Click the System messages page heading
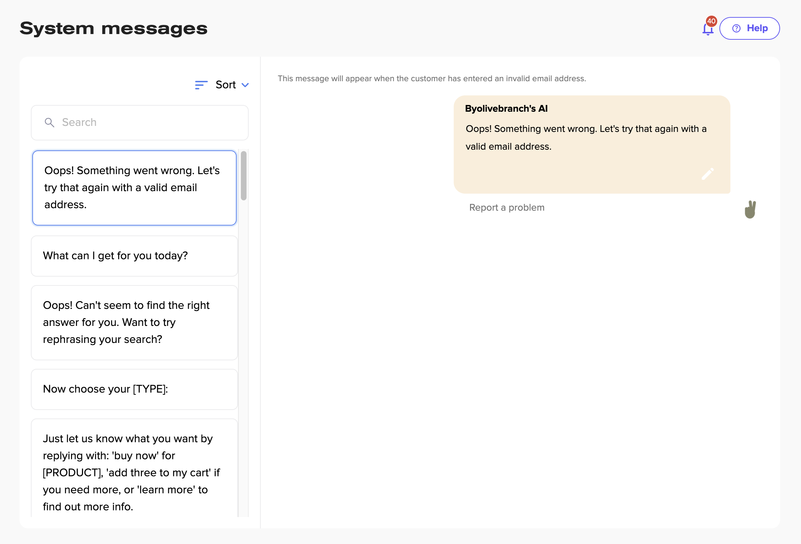Image resolution: width=801 pixels, height=544 pixels. click(x=114, y=28)
